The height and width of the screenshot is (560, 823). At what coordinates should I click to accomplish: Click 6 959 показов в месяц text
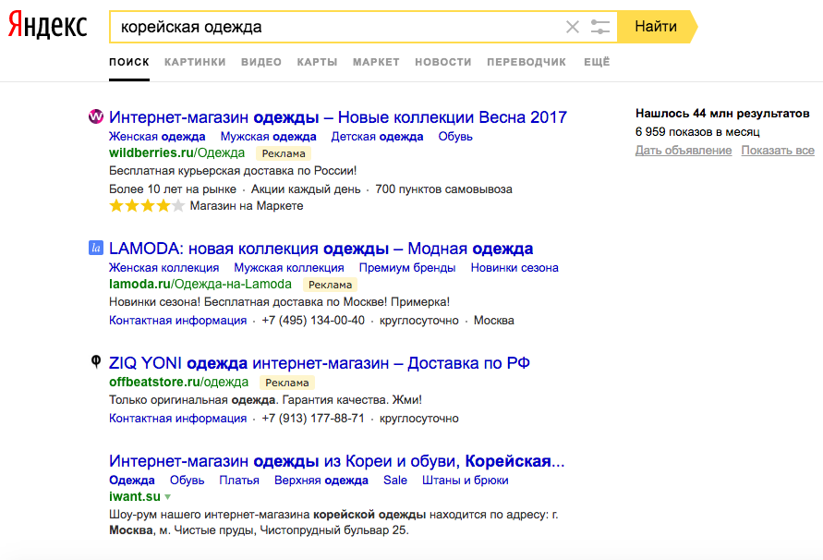pyautogui.click(x=697, y=132)
